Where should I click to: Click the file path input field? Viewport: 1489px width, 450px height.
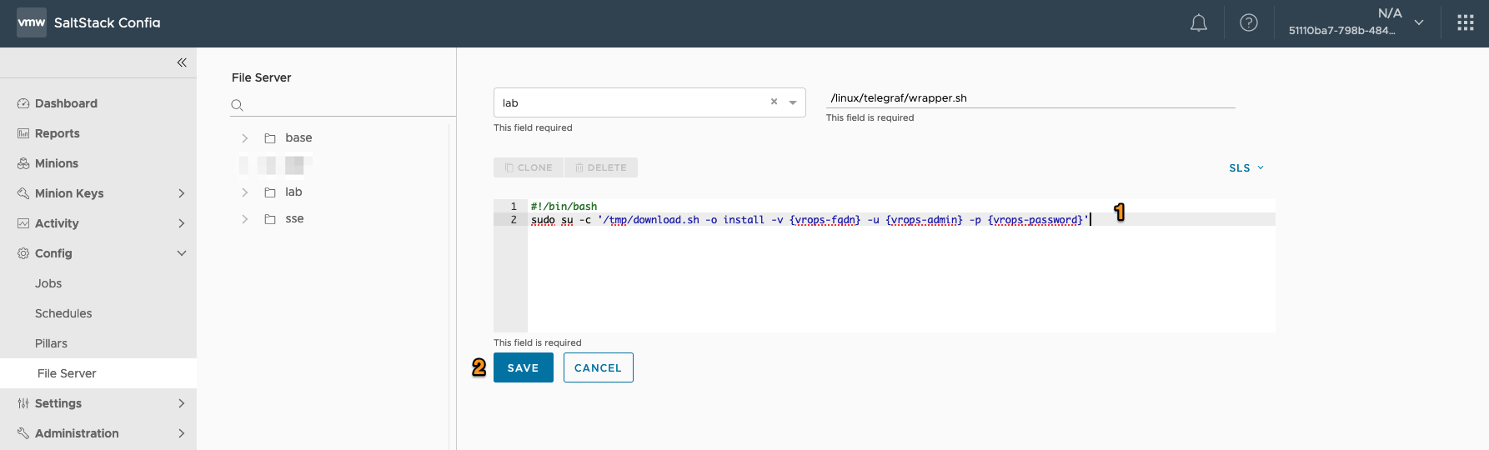(x=1030, y=97)
